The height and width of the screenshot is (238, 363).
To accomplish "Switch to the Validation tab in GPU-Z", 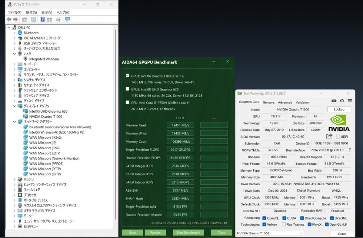I will [302, 103].
